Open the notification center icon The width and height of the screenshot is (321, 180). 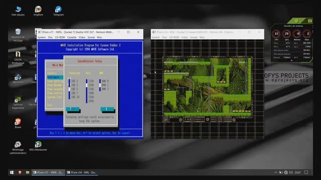(x=306, y=172)
